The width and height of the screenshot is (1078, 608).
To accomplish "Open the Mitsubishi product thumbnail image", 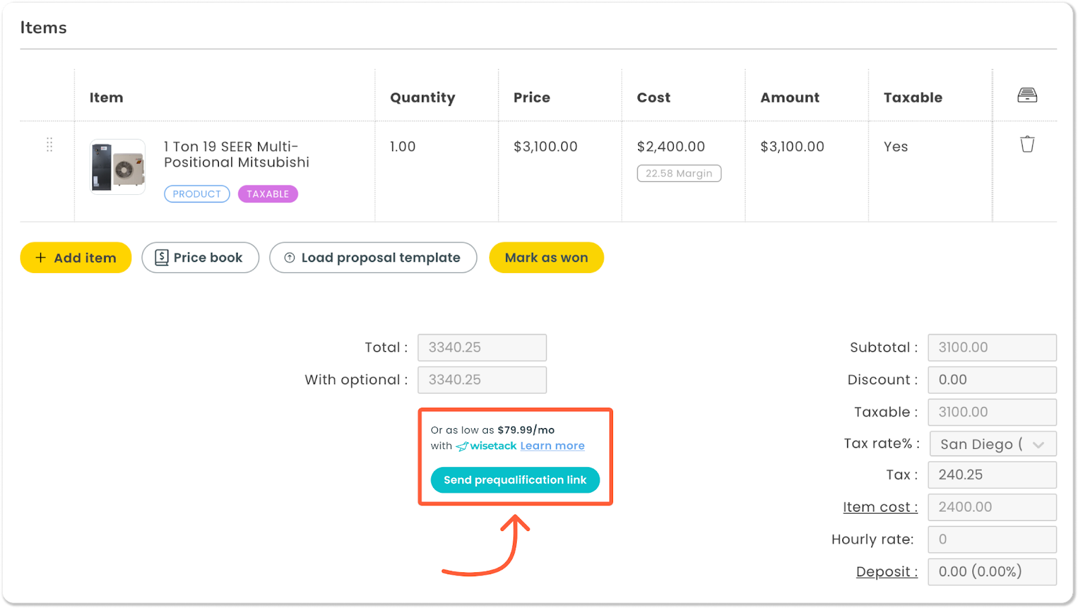I will 118,166.
